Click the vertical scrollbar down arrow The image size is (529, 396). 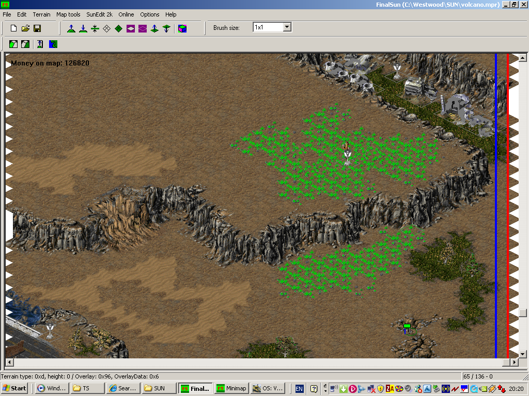tap(523, 354)
